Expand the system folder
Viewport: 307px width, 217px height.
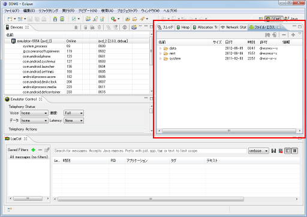tap(160, 59)
